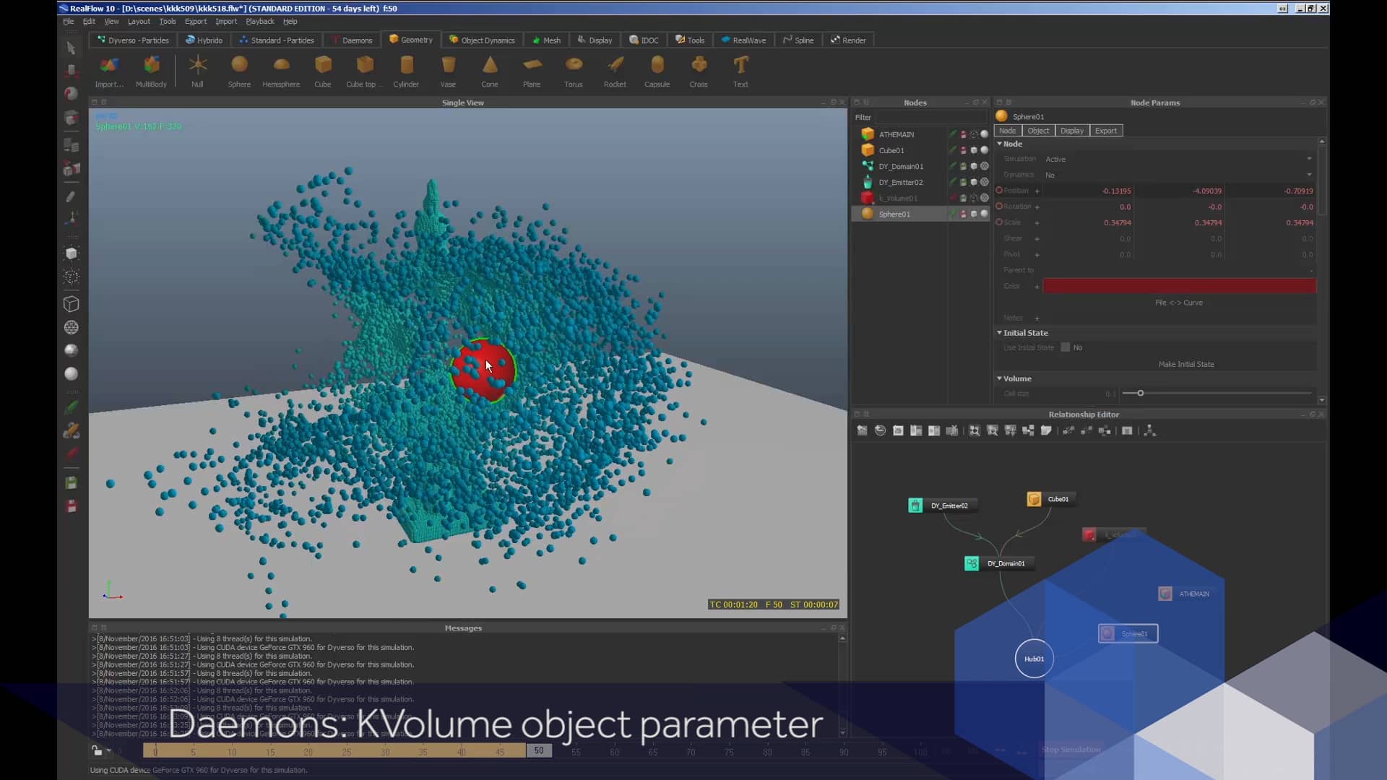Collapse the Initial State section
The width and height of the screenshot is (1387, 780).
1000,333
